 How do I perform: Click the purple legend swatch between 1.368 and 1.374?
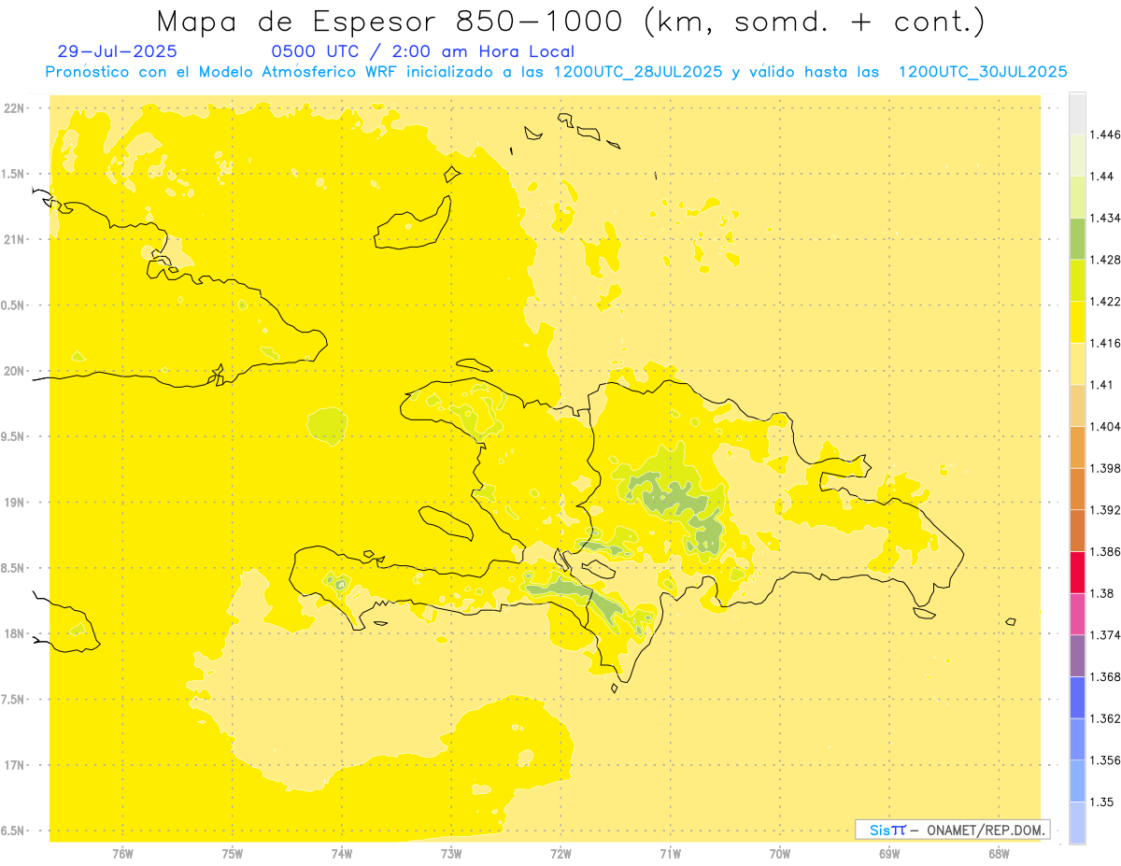pos(1077,656)
